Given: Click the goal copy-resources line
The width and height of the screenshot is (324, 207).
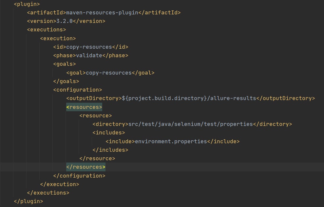Looking at the screenshot, I should (x=110, y=73).
